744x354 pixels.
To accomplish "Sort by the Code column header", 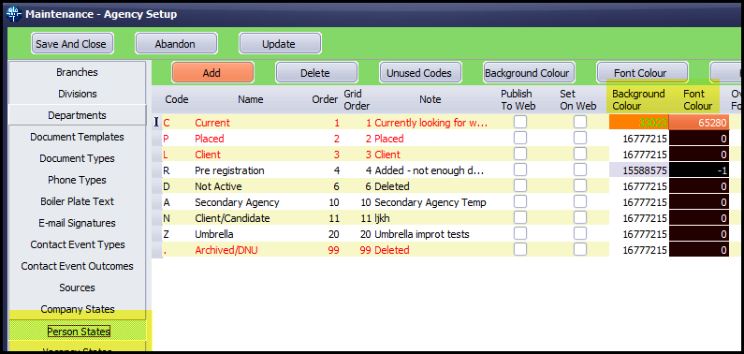I will point(177,99).
